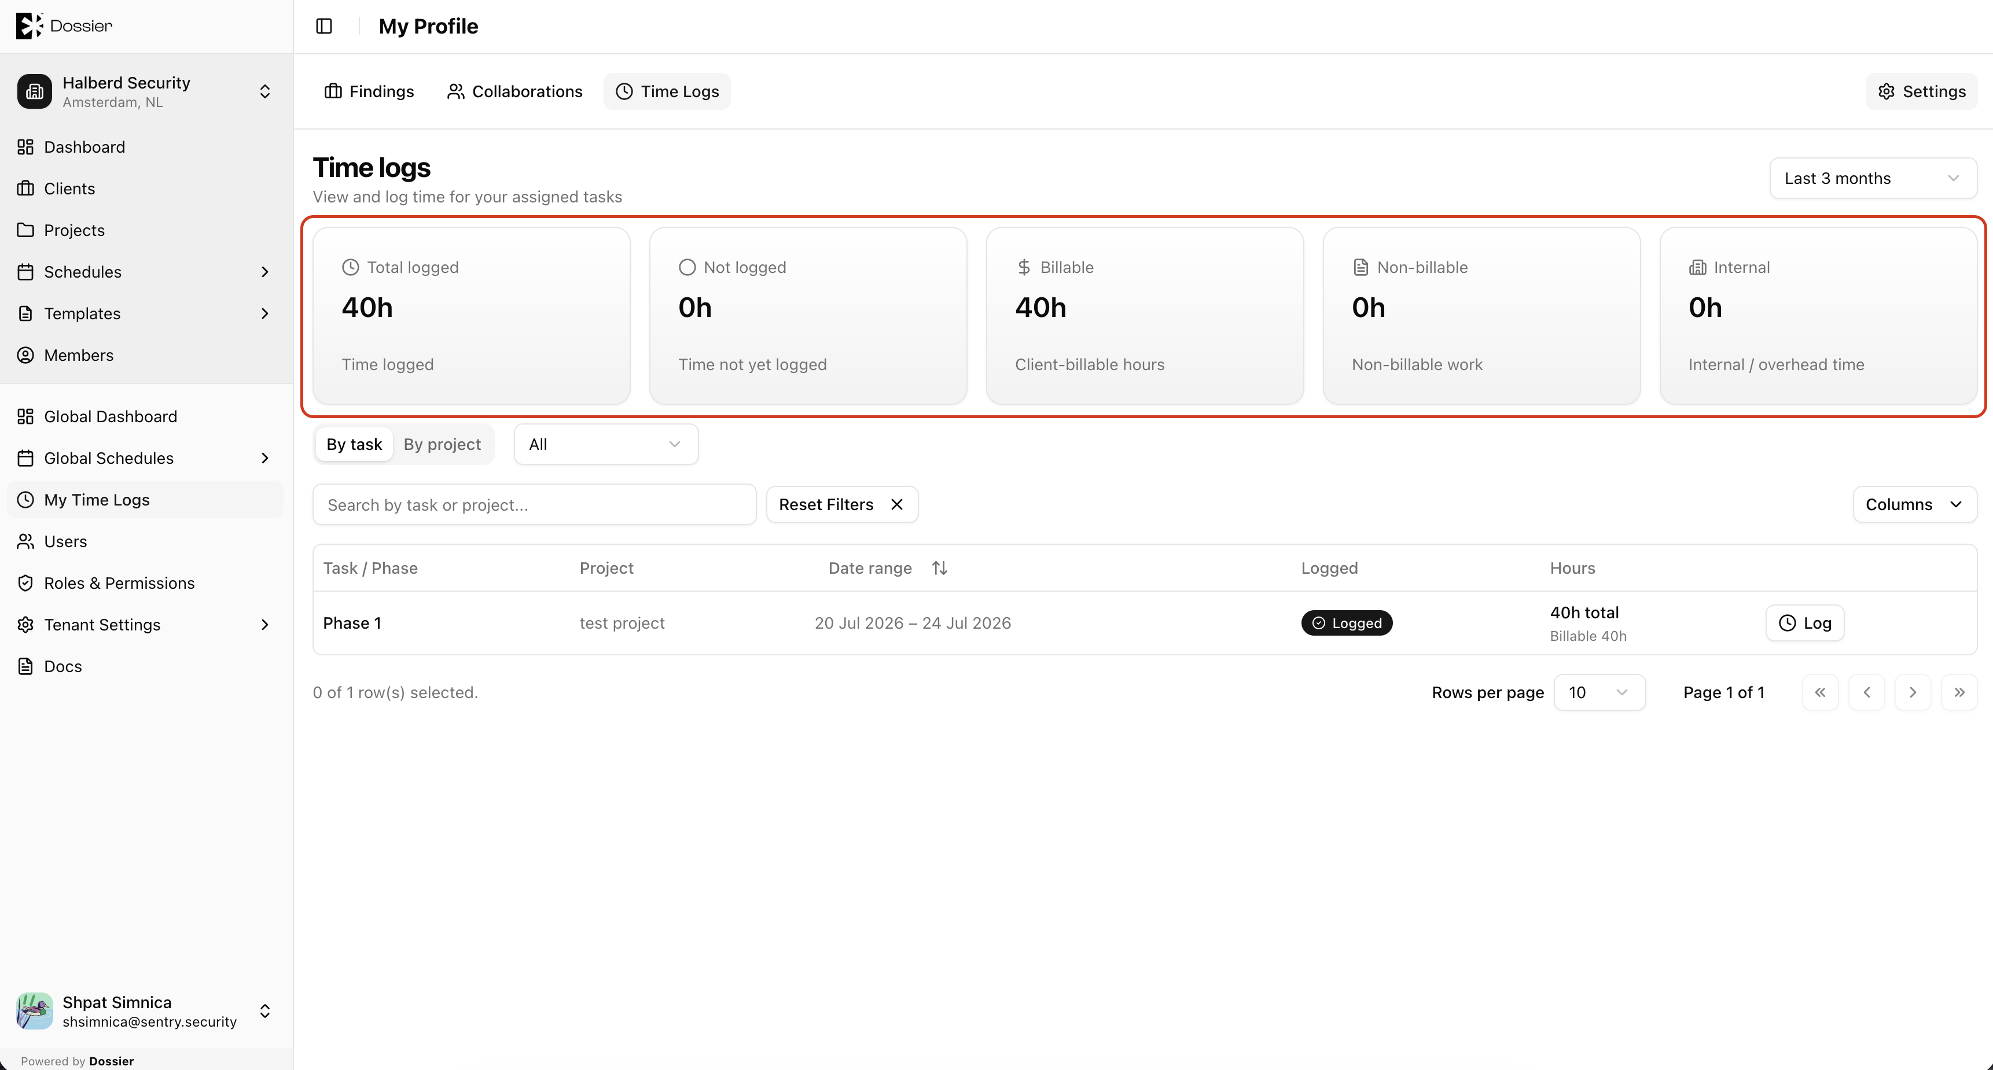Click the Logged status badge
Viewport: 1993px width, 1070px height.
(x=1347, y=623)
